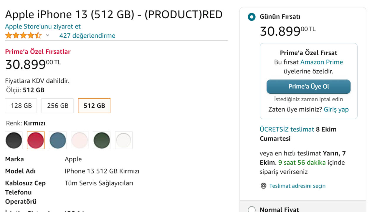Screen dimensions: 377x212
Task: Expand the rating breakdown chevron
Action: click(x=48, y=36)
